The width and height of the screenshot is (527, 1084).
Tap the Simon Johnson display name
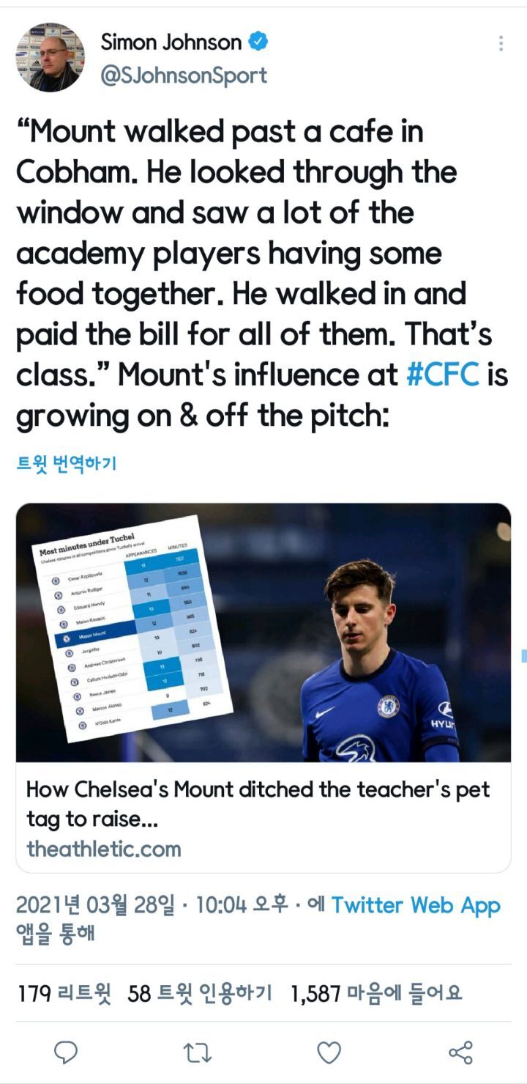pyautogui.click(x=171, y=43)
